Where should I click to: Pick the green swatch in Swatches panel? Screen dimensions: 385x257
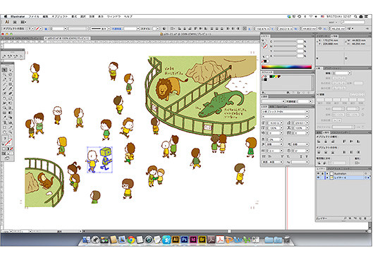click(274, 77)
